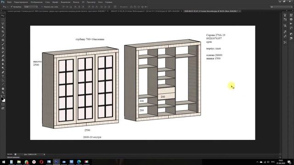This screenshot has height=165, width=294.
Task: Select the Move tool
Action: coord(3,16)
